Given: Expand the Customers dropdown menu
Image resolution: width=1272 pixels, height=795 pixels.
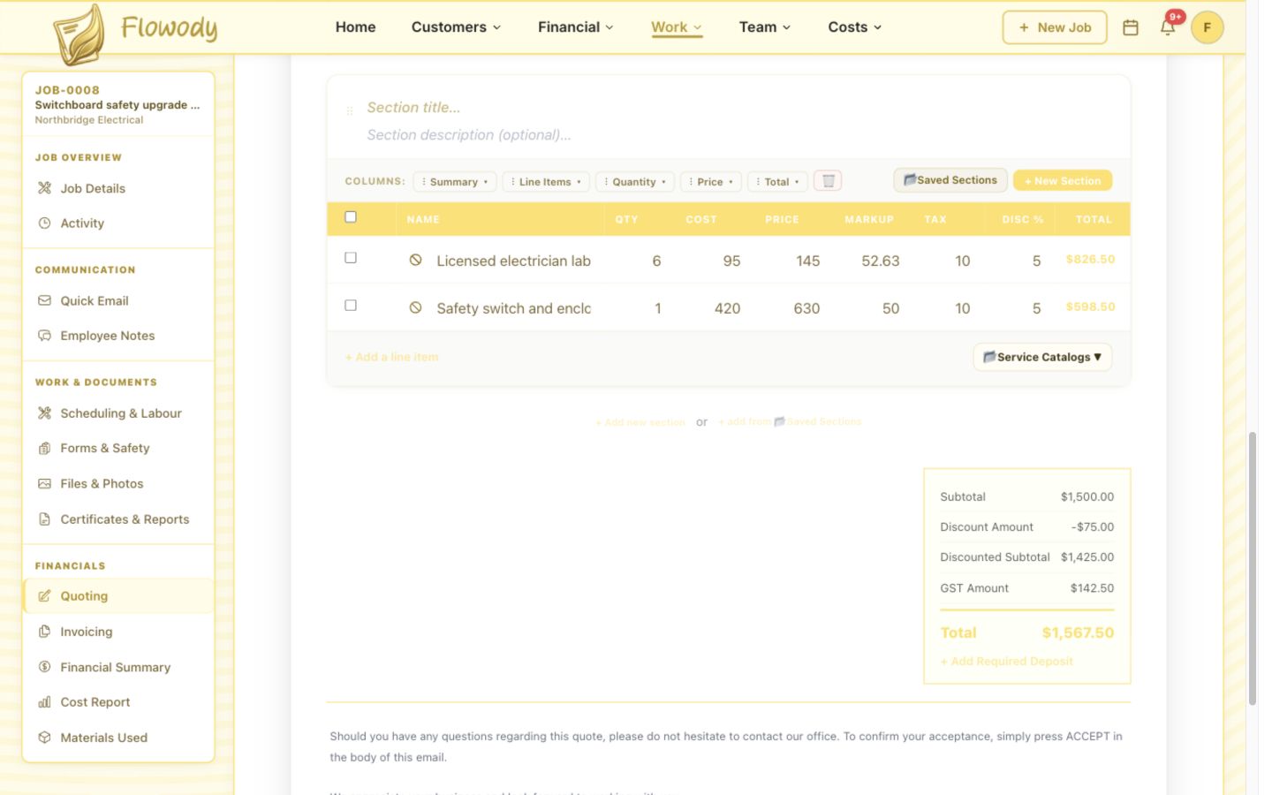Looking at the screenshot, I should pyautogui.click(x=456, y=27).
